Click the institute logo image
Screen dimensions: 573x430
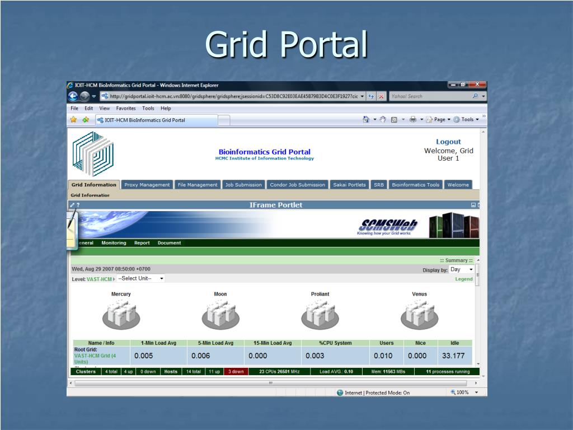pyautogui.click(x=93, y=153)
